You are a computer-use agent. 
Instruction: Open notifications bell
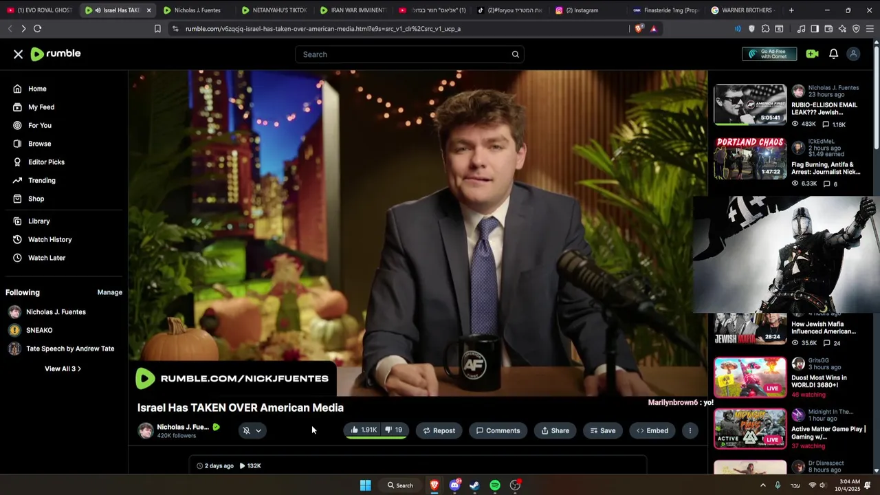coord(833,54)
